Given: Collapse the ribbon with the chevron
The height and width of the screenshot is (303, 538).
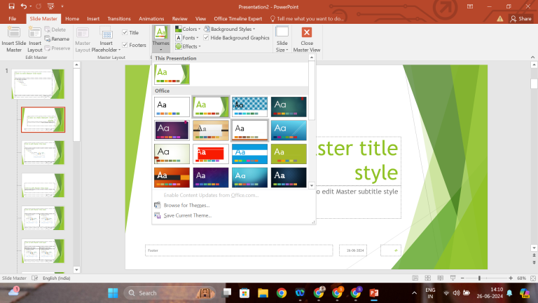Looking at the screenshot, I should click(532, 58).
